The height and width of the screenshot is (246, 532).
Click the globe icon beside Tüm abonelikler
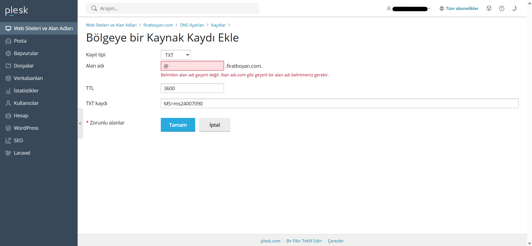point(442,9)
